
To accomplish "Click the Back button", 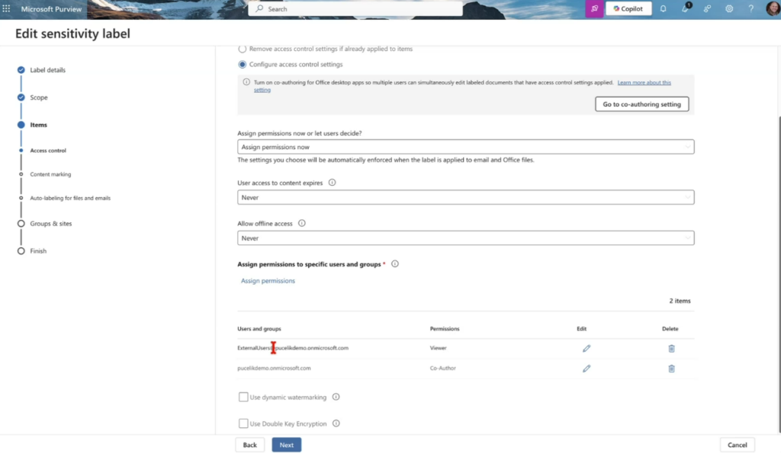I will [249, 445].
